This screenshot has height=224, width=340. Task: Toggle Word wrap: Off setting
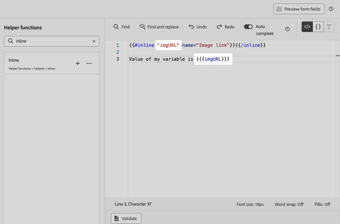289,204
